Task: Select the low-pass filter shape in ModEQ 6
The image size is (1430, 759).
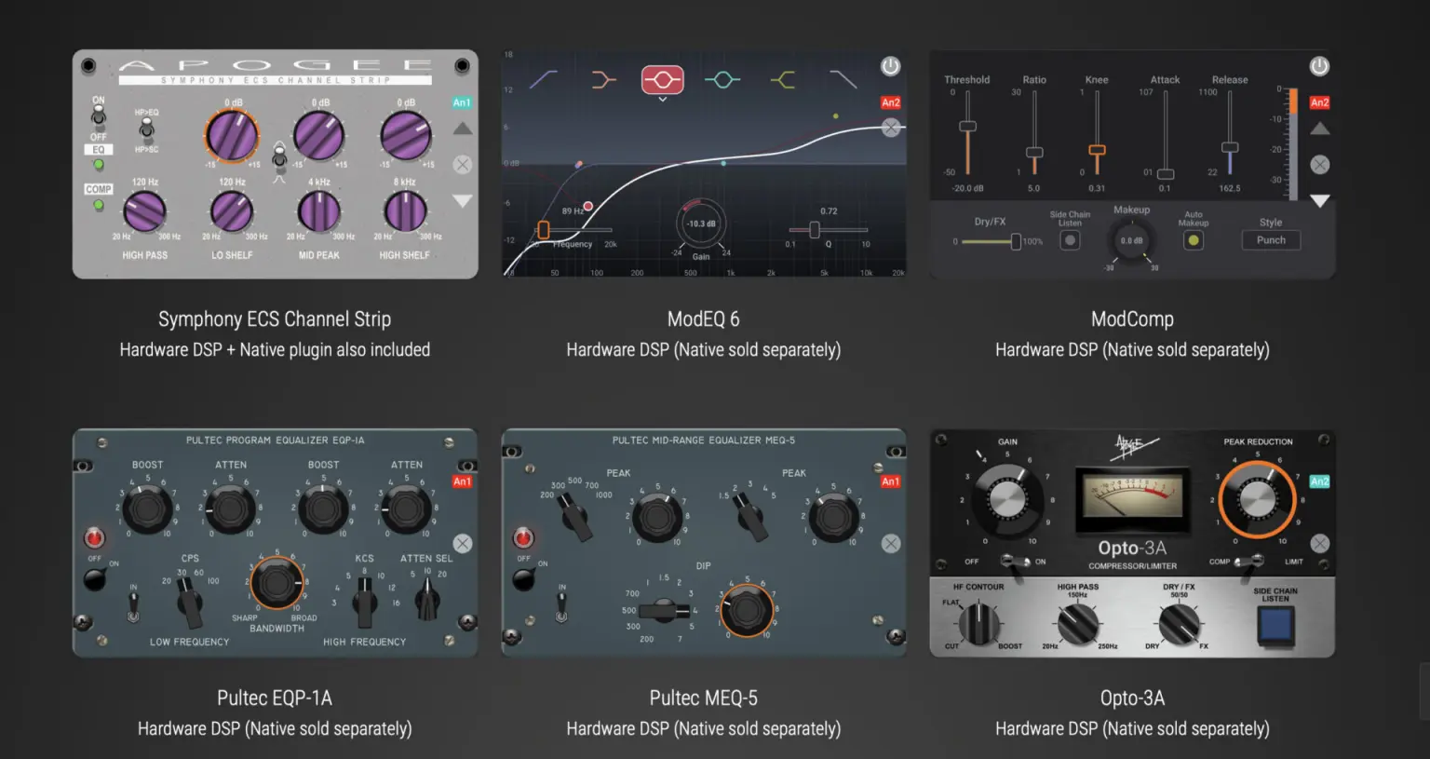Action: [843, 80]
